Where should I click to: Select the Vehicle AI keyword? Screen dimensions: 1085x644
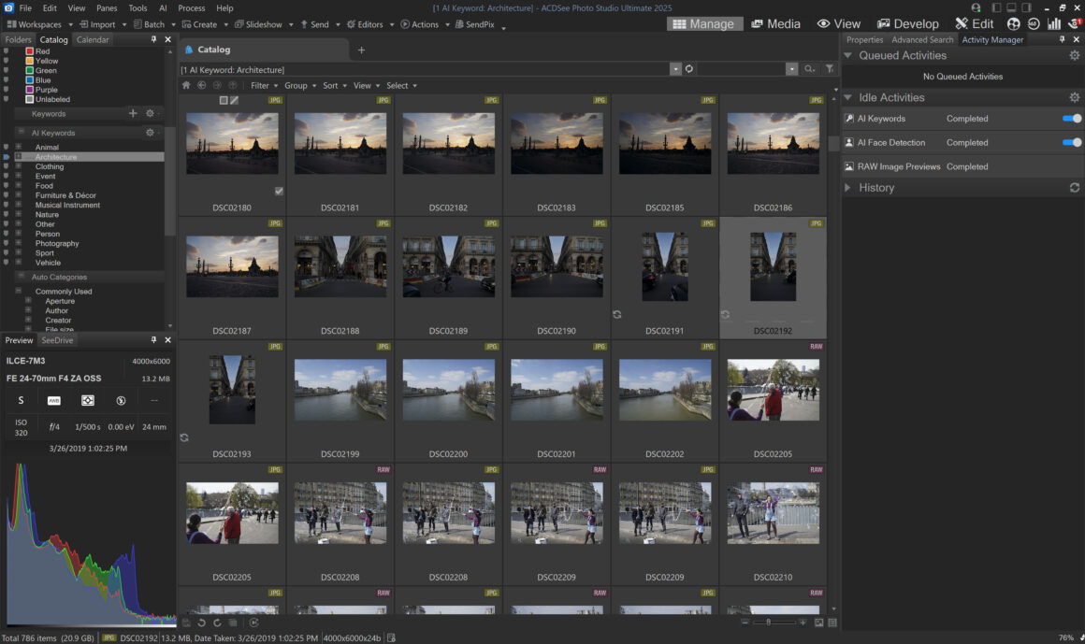[48, 263]
